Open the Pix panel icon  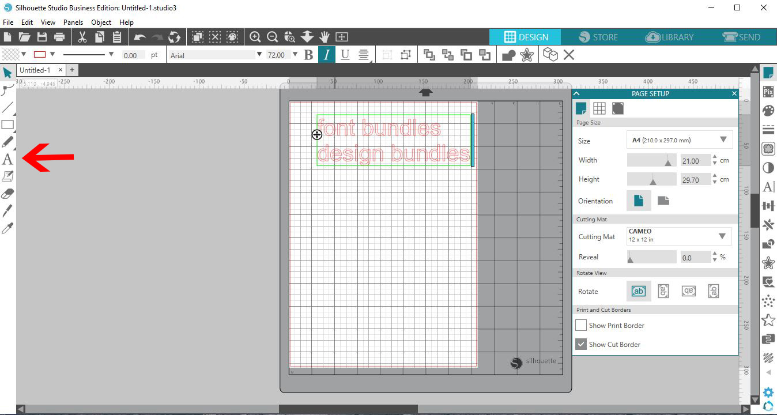click(768, 91)
